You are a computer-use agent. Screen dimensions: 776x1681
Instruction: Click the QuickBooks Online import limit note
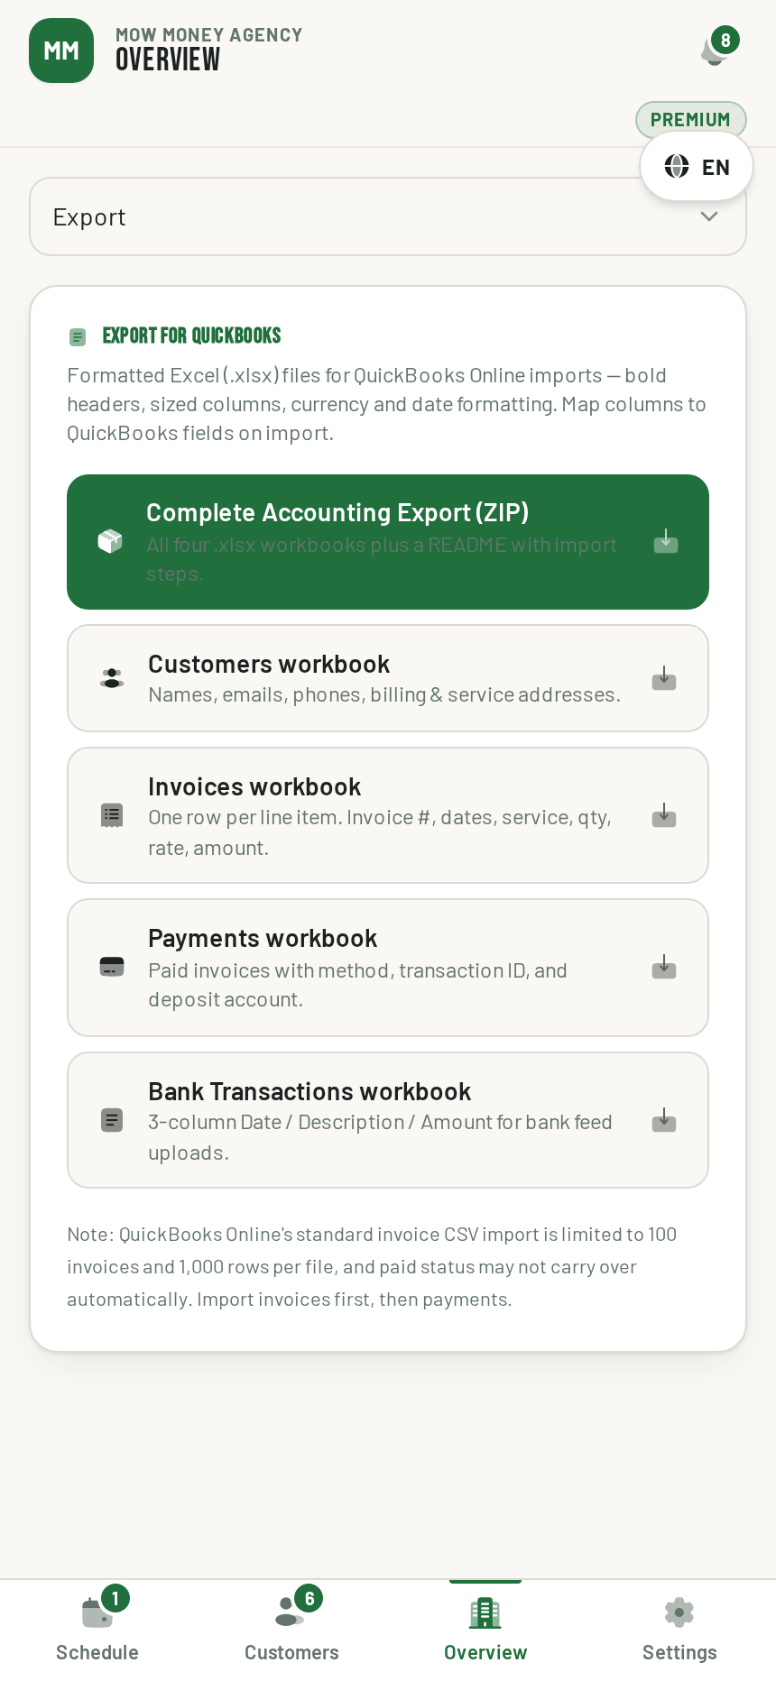pyautogui.click(x=372, y=1266)
